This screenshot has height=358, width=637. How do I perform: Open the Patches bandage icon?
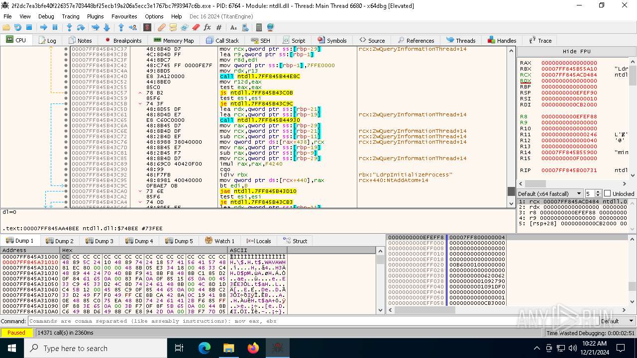point(161,27)
